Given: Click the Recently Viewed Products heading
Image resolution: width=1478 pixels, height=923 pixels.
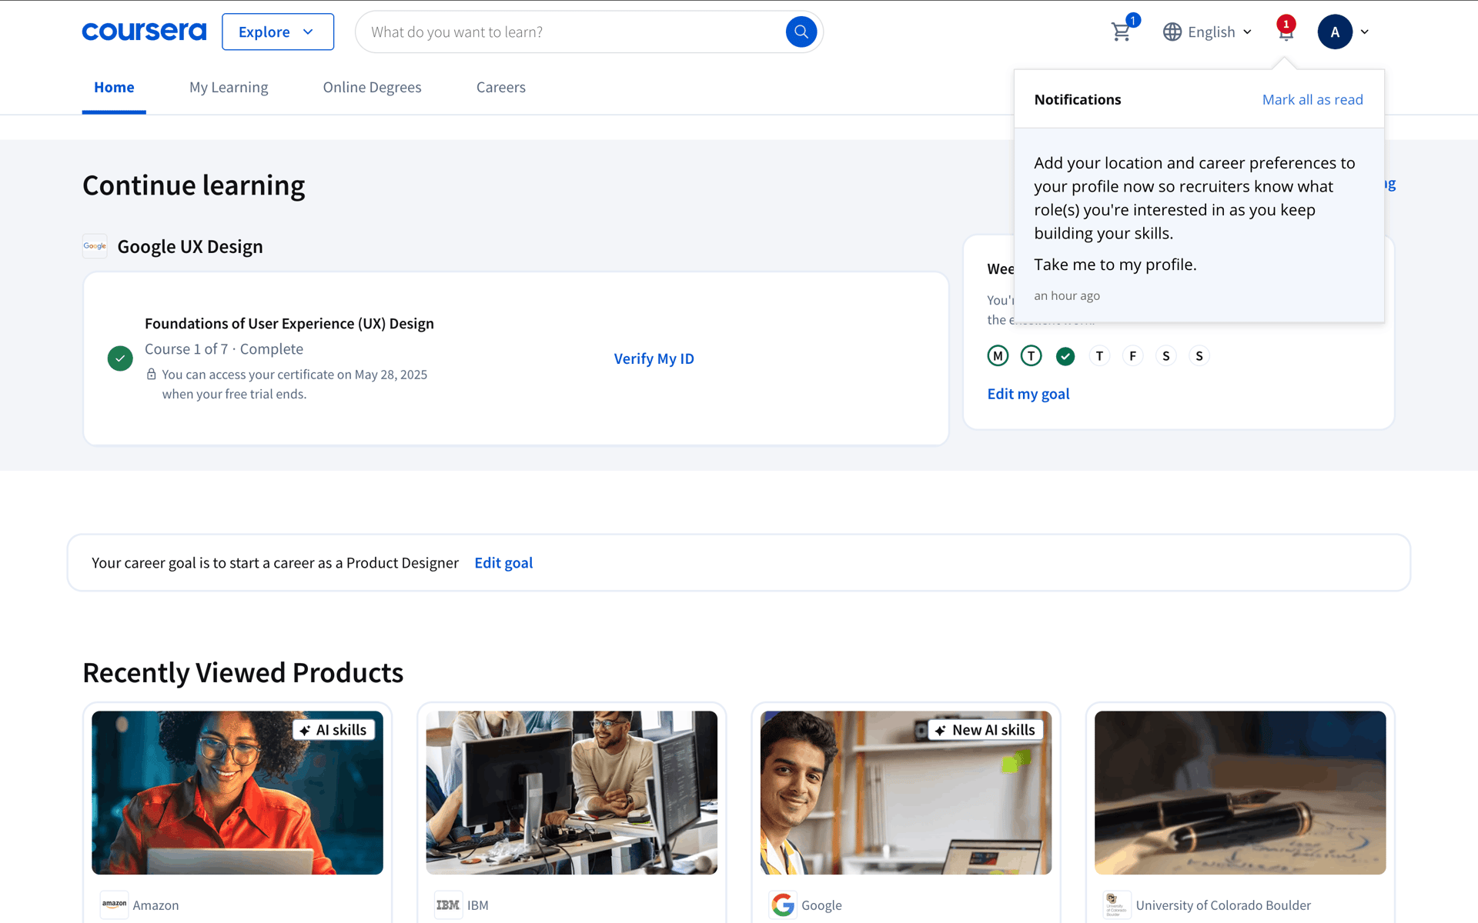Looking at the screenshot, I should coord(242,673).
